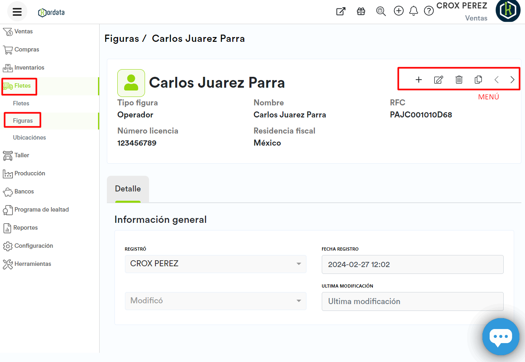Switch to the Detalle tab
This screenshot has width=525, height=362.
click(x=128, y=189)
